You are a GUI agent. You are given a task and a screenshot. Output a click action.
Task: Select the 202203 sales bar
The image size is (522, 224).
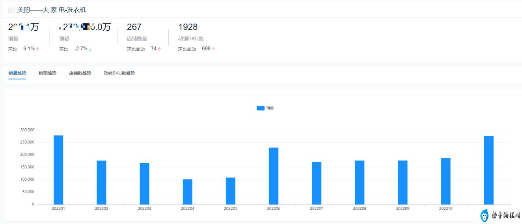tap(144, 183)
